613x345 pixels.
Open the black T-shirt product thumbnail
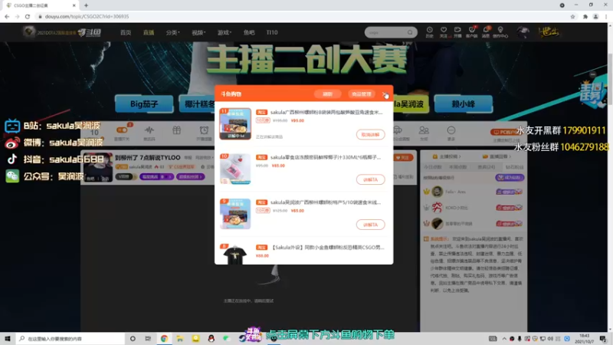pos(235,255)
